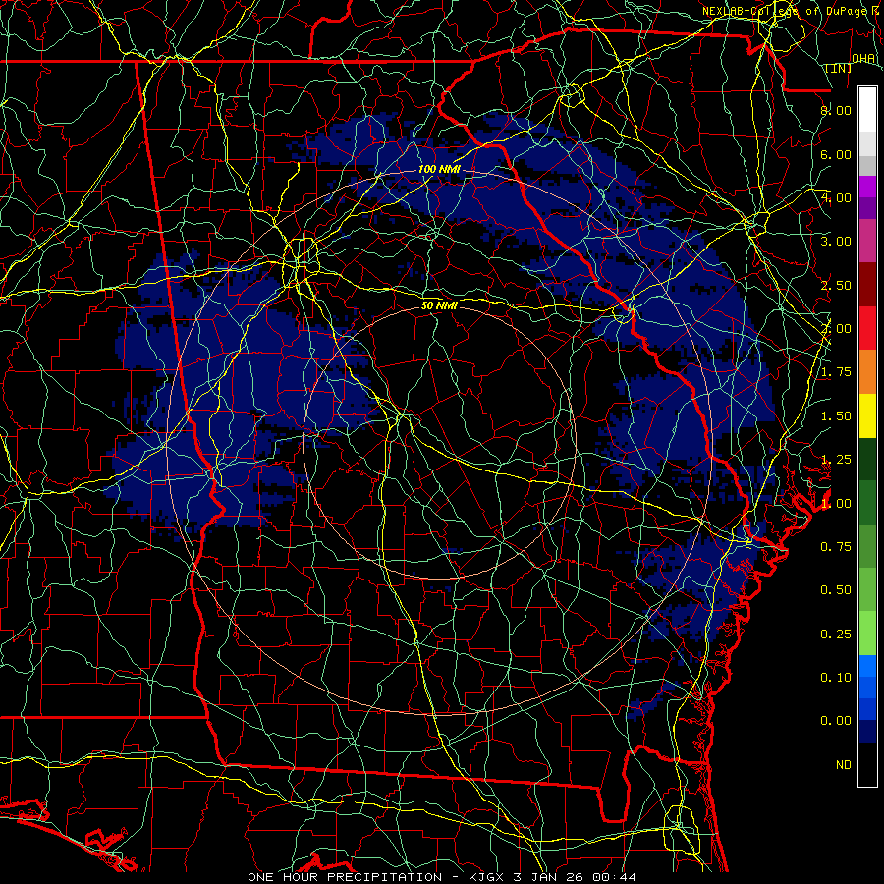This screenshot has width=884, height=884.
Task: Click the light blue swatch near 0.10
Action: [867, 666]
